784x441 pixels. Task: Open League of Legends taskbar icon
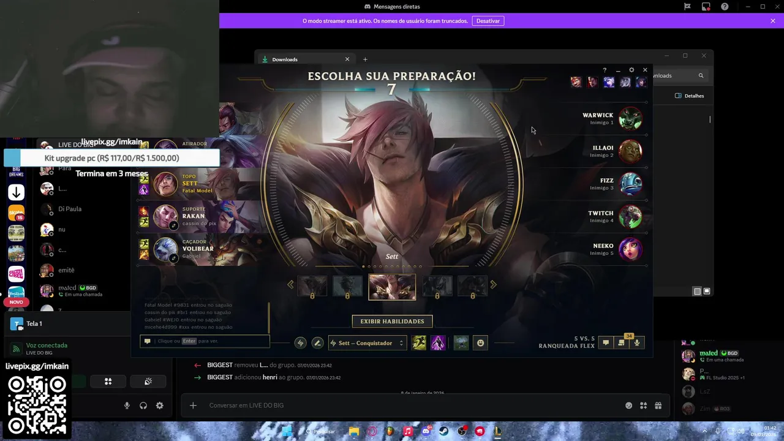[x=497, y=431]
